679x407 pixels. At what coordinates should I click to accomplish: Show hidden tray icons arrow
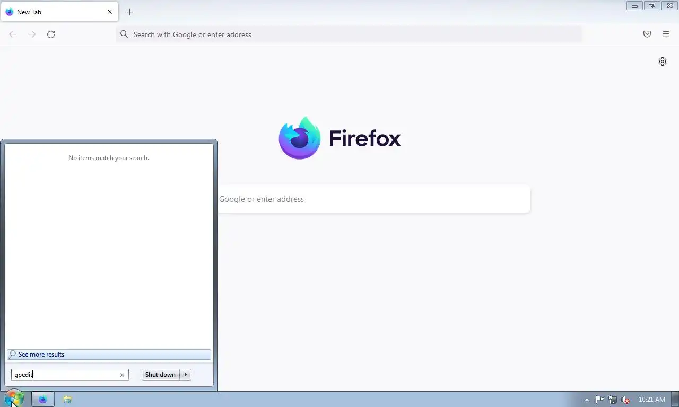coord(587,400)
